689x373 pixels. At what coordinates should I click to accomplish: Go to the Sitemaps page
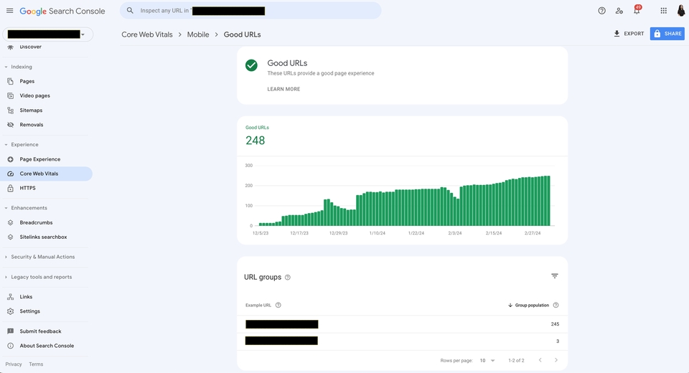(31, 110)
